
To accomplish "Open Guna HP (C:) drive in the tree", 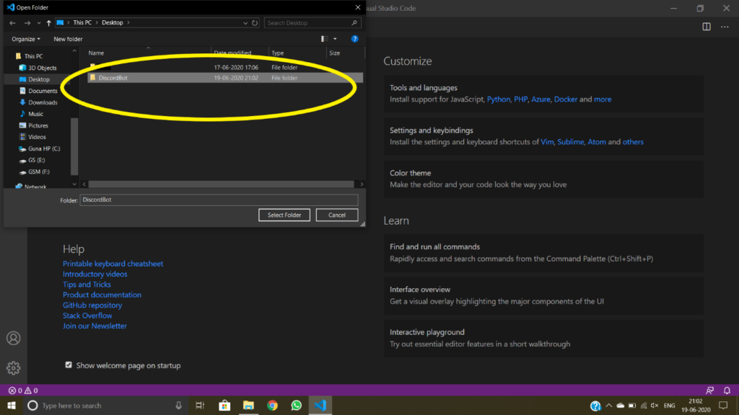I will click(44, 148).
